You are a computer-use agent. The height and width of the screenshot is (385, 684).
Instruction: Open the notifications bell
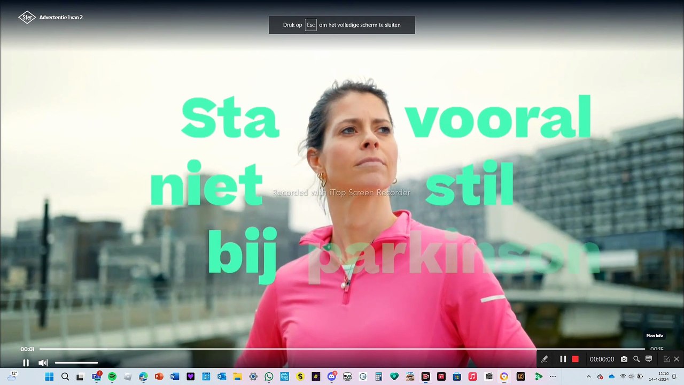674,376
